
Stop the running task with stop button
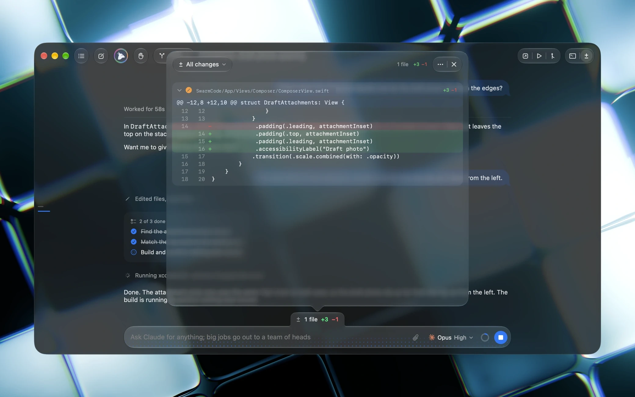tap(501, 337)
